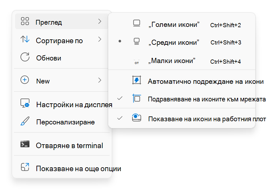Click the share-arrow icon beside Показване на още опции

click(25, 167)
